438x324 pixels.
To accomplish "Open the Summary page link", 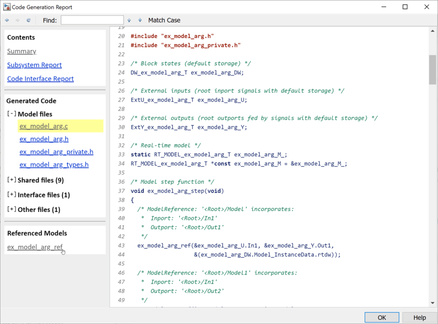I will click(x=22, y=51).
